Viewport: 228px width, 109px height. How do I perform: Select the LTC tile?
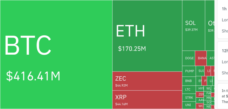click(x=189, y=89)
